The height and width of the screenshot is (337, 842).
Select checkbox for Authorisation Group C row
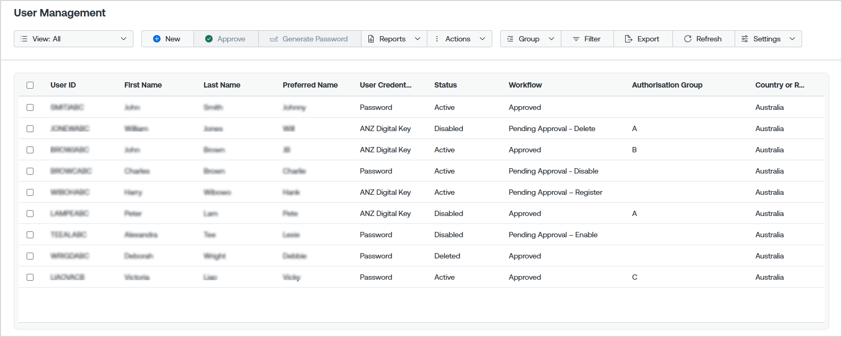click(x=30, y=277)
